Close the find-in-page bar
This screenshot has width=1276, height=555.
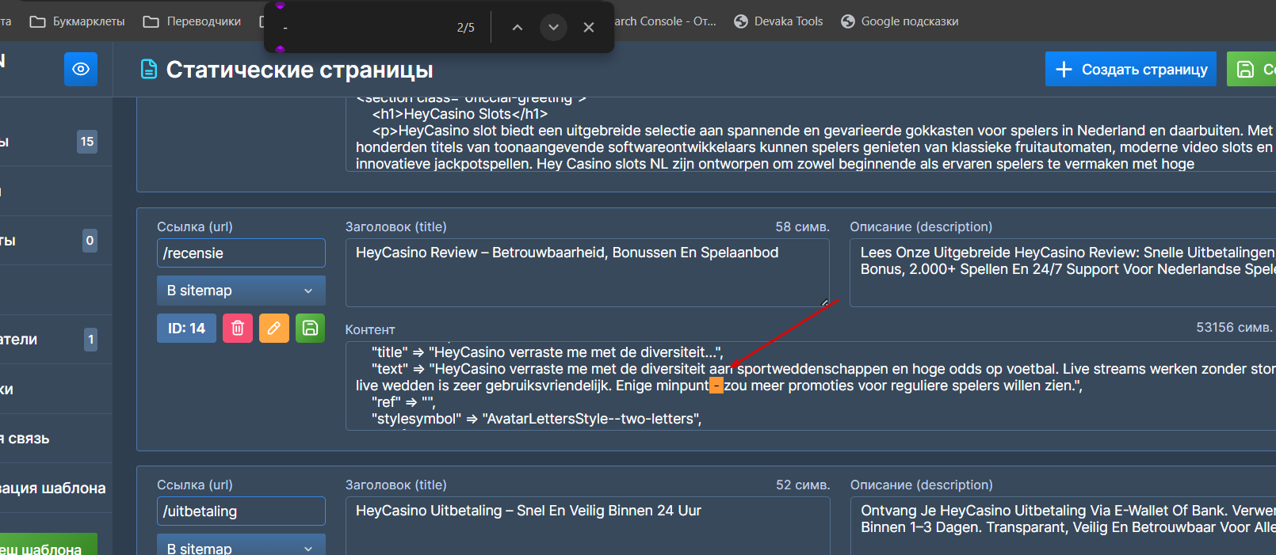(x=589, y=27)
